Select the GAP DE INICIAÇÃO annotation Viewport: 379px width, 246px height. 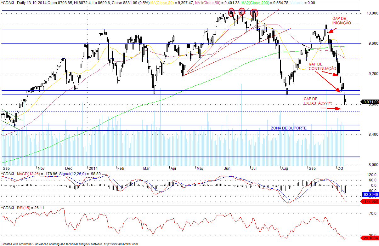341,20
